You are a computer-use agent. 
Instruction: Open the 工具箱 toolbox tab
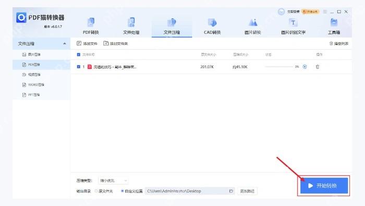click(334, 26)
